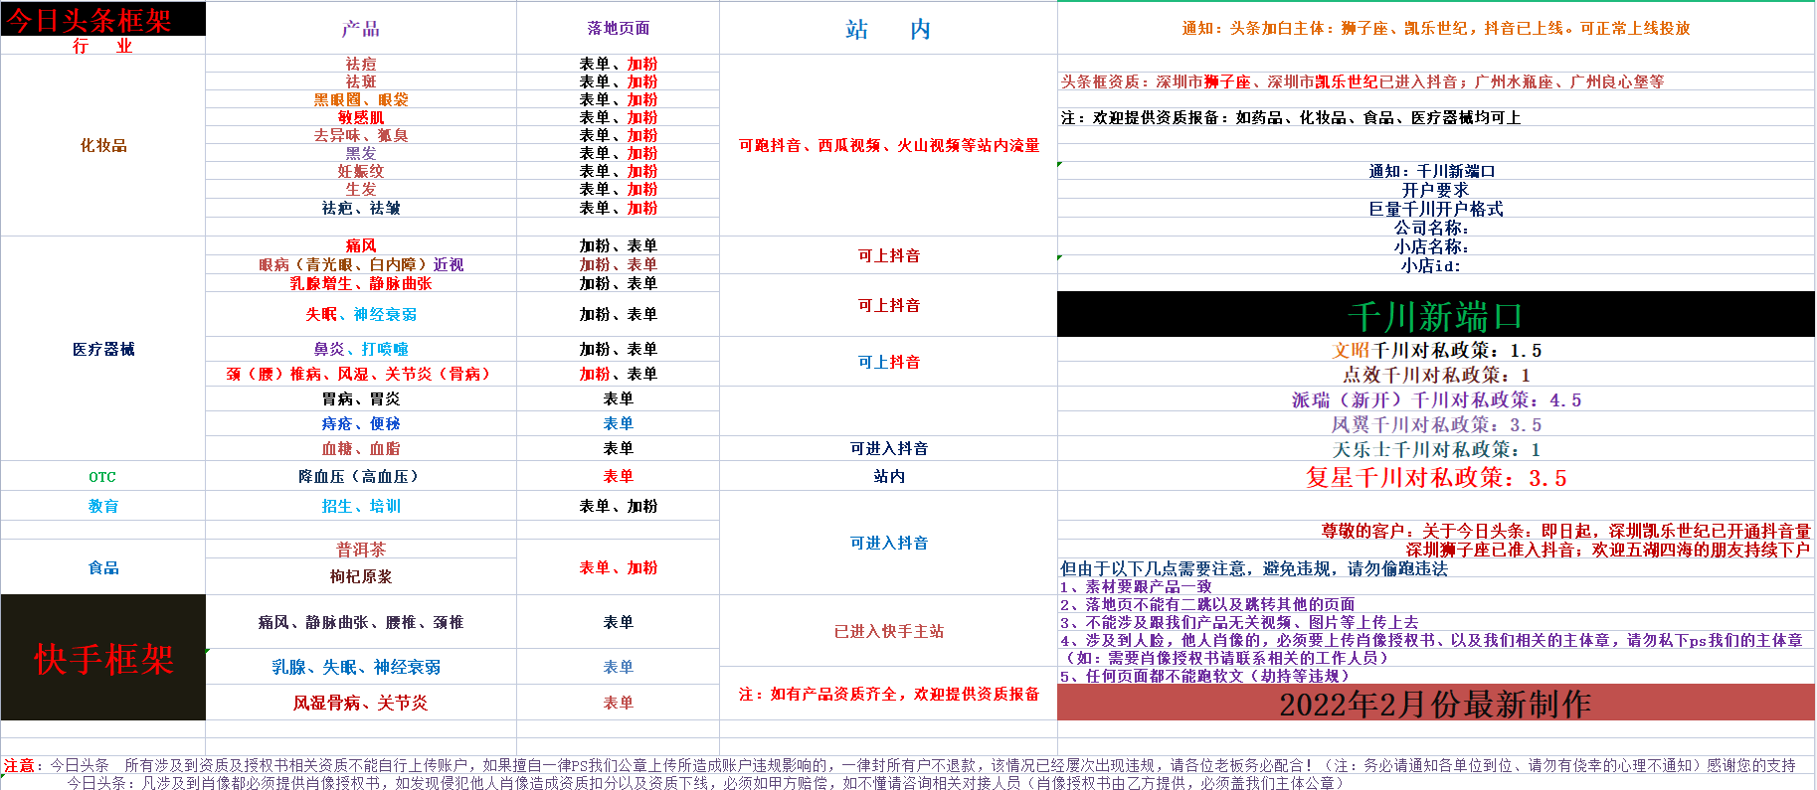Click the green OTC cell
Image resolution: width=1817 pixels, height=790 pixels.
click(x=103, y=476)
